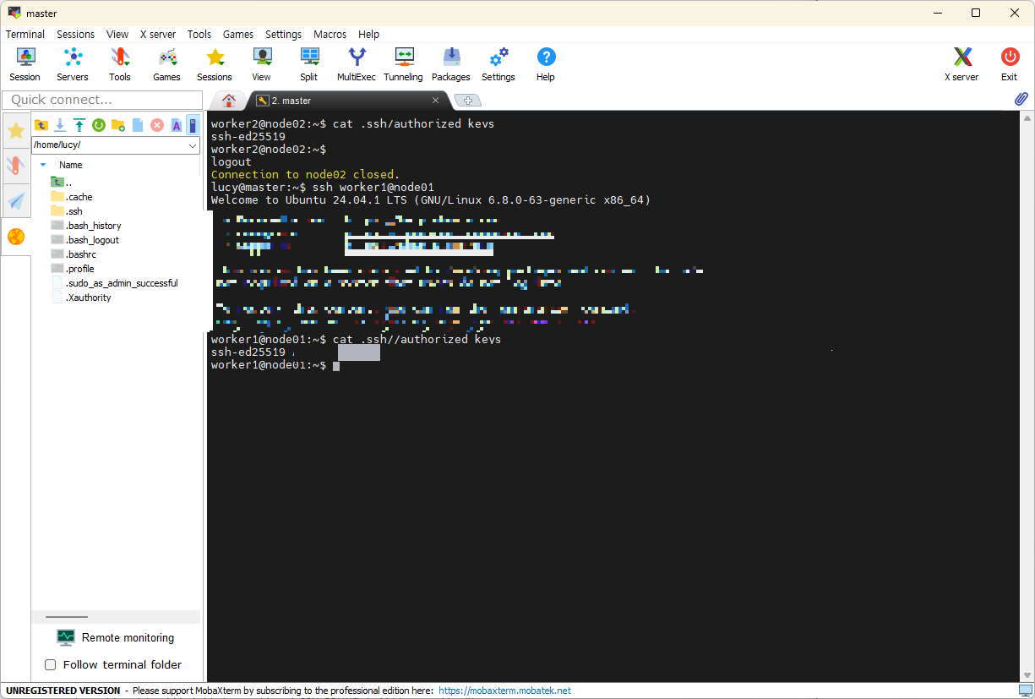Open the Macros menu
1035x699 pixels.
tap(330, 35)
